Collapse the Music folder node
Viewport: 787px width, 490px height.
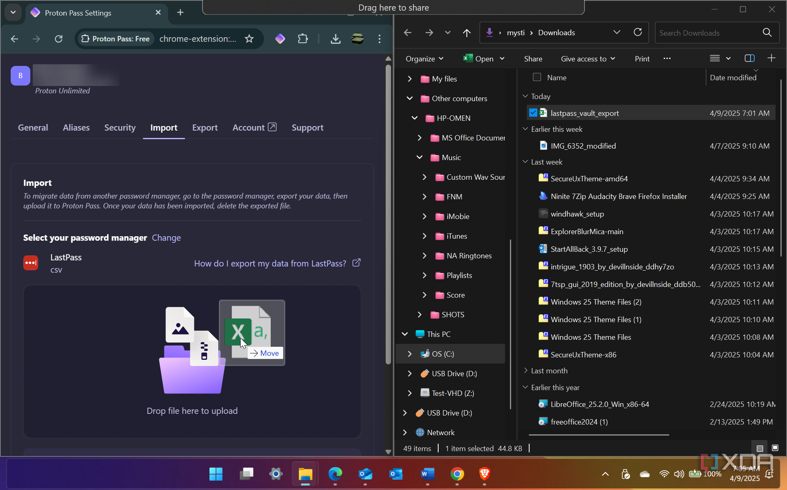click(419, 157)
